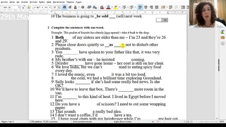Click the underlined word been in example
The width and height of the screenshot is (226, 127).
pyautogui.click(x=107, y=33)
